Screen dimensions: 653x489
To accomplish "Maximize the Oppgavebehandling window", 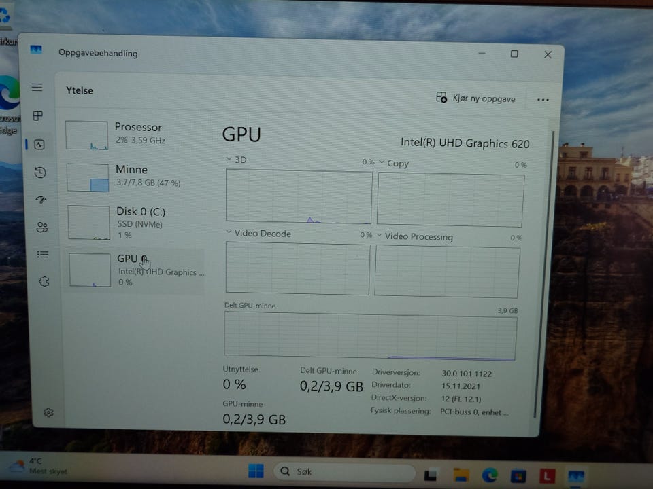I will click(x=514, y=54).
